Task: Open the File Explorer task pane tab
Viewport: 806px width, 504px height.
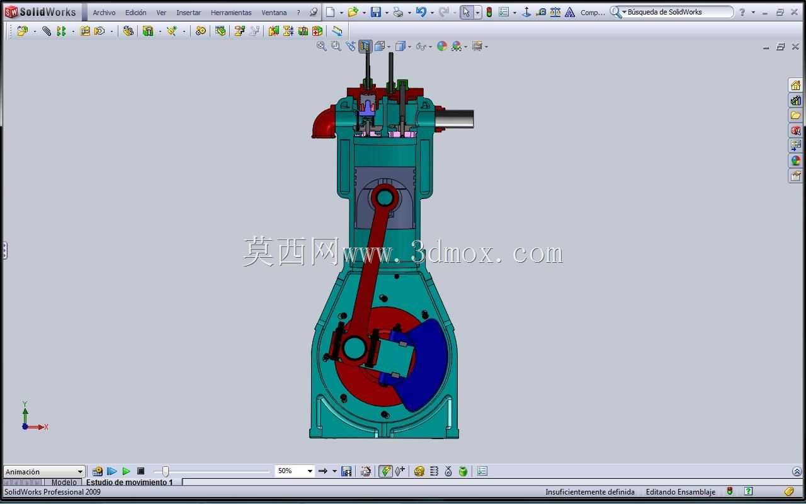Action: [x=796, y=115]
